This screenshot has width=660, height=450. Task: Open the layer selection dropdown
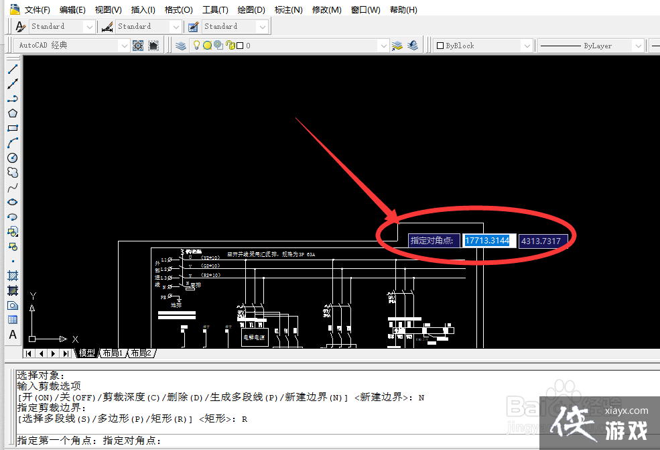click(x=384, y=45)
